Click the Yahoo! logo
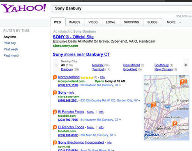This screenshot has width=192, height=151. 24,8
